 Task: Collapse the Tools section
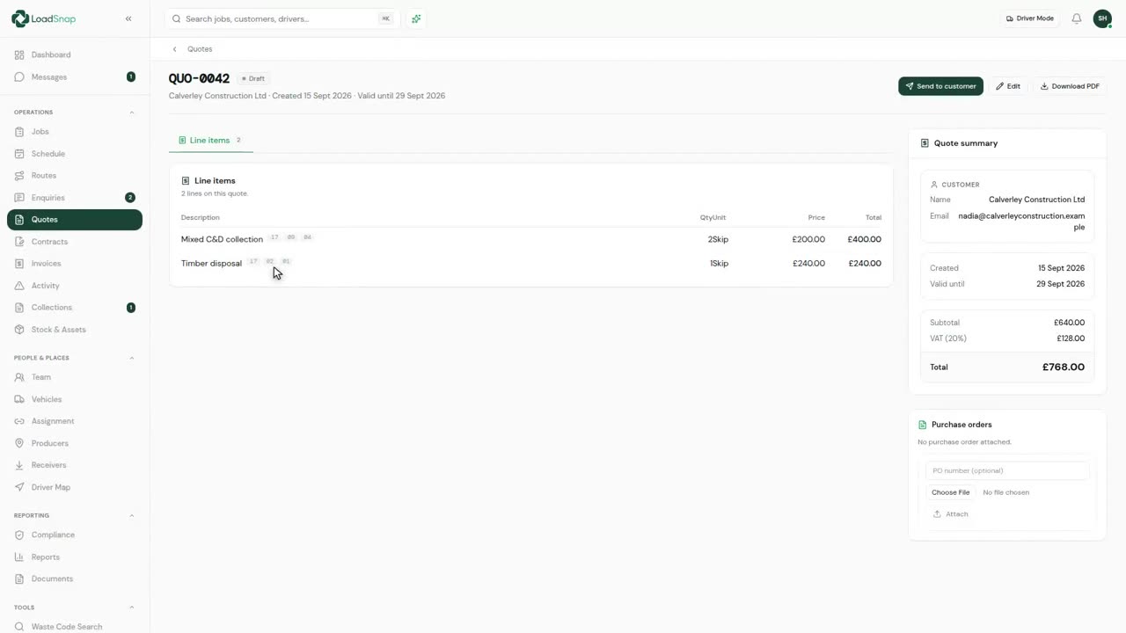coord(132,608)
